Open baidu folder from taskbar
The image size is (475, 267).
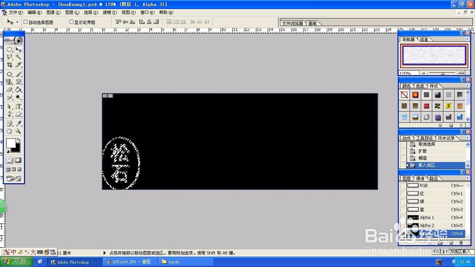[185, 262]
